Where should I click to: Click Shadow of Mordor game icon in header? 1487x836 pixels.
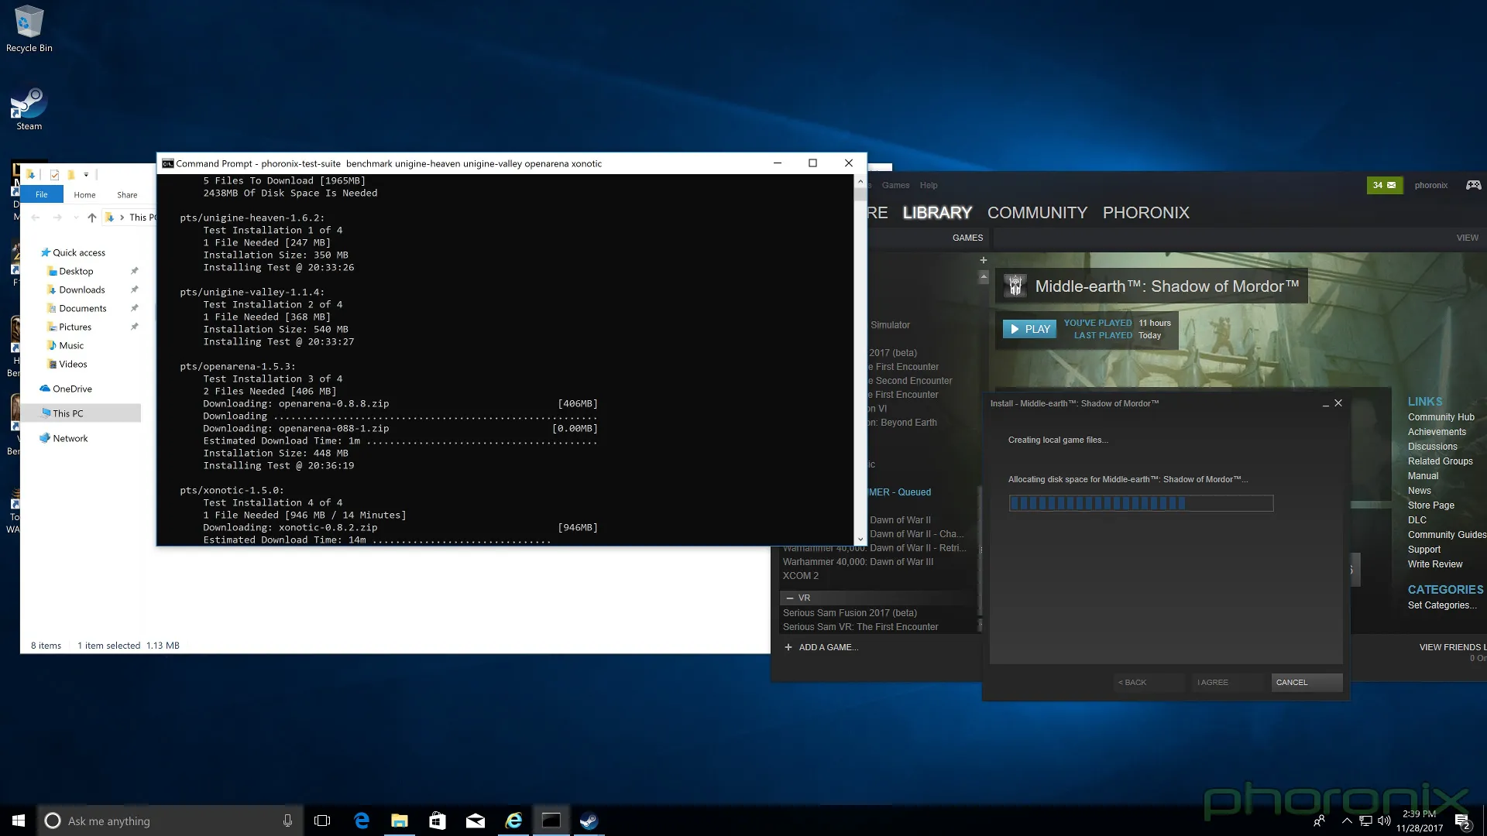point(1015,286)
